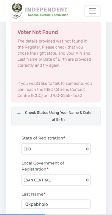
Task: Click the Local Government of Registration label
Action: tap(43, 166)
